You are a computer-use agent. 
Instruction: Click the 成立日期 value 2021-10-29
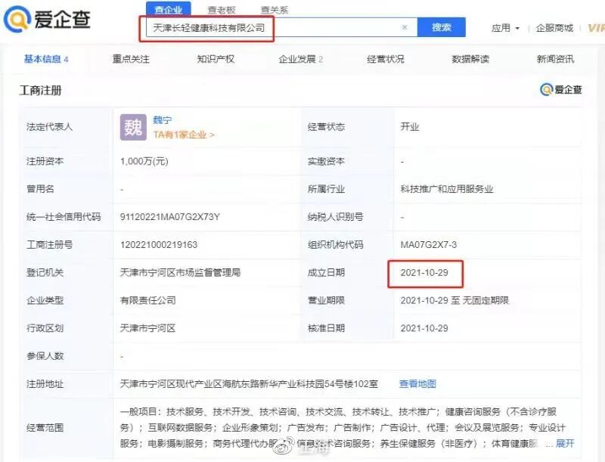[424, 273]
